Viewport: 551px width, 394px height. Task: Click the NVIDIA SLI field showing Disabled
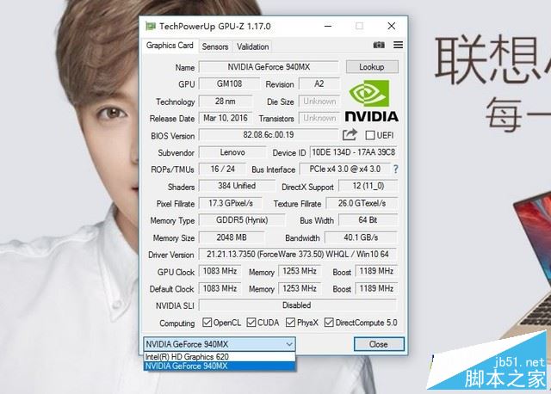[297, 305]
